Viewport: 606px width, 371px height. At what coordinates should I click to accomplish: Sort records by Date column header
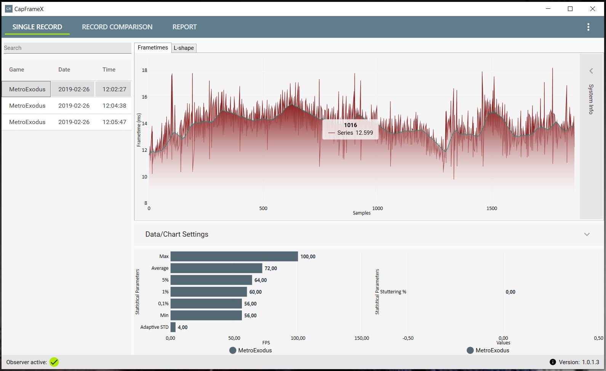coord(64,70)
